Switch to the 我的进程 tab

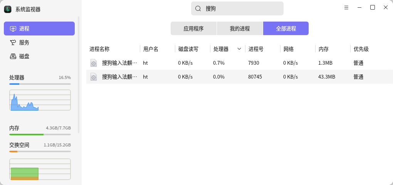coord(240,28)
